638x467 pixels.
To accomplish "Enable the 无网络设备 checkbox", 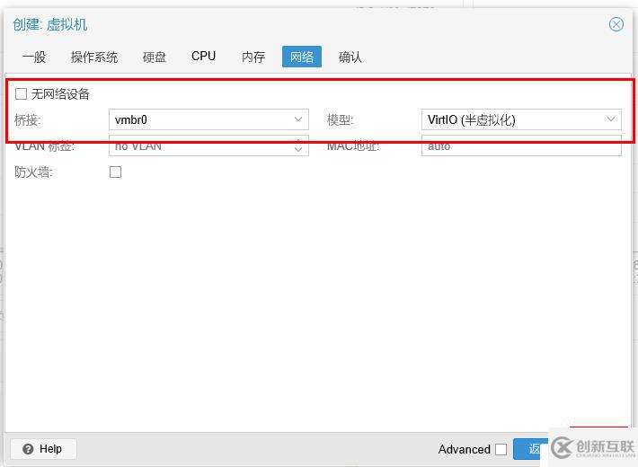I will (22, 94).
